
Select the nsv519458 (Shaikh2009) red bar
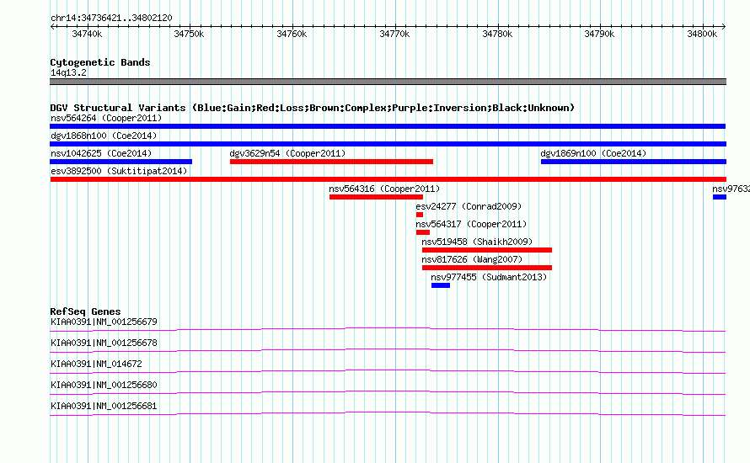coord(487,250)
